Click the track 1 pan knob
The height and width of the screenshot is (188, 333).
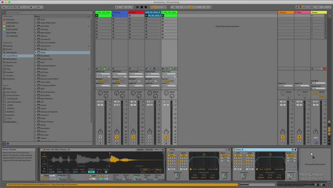tap(100, 132)
